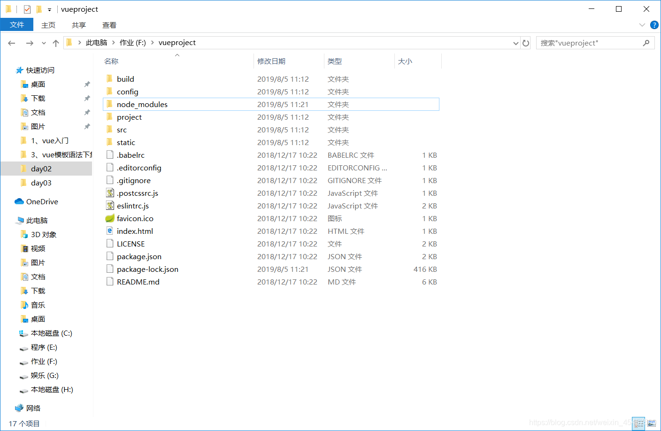The width and height of the screenshot is (661, 431).
Task: Click the eslintrc.js script file icon
Action: coord(110,205)
